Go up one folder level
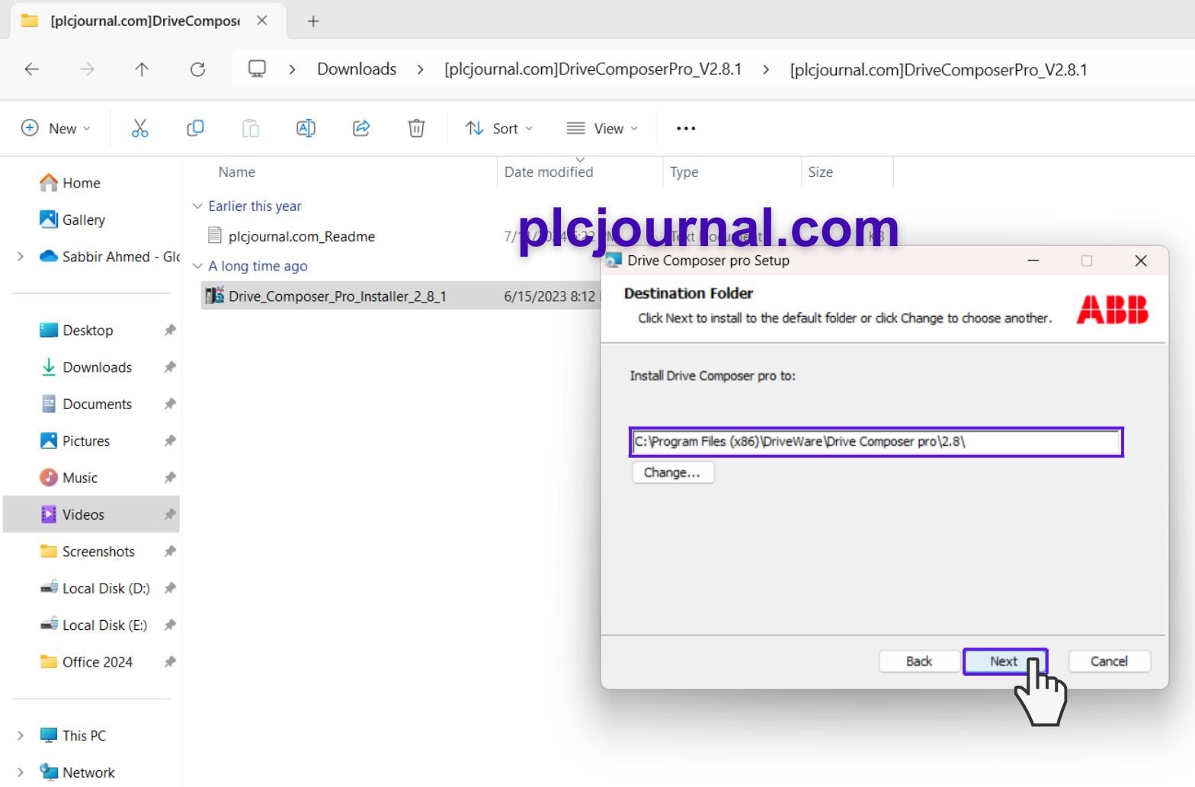Image resolution: width=1195 pixels, height=787 pixels. (x=142, y=70)
